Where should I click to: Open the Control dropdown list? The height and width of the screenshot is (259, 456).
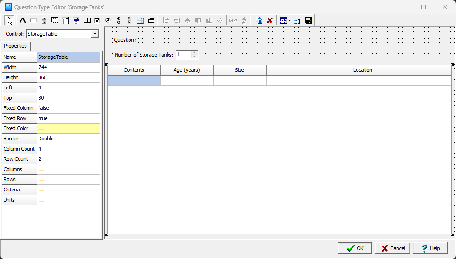point(95,34)
